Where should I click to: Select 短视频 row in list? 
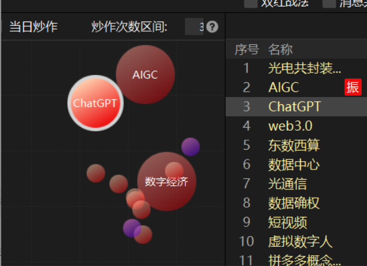pos(296,222)
